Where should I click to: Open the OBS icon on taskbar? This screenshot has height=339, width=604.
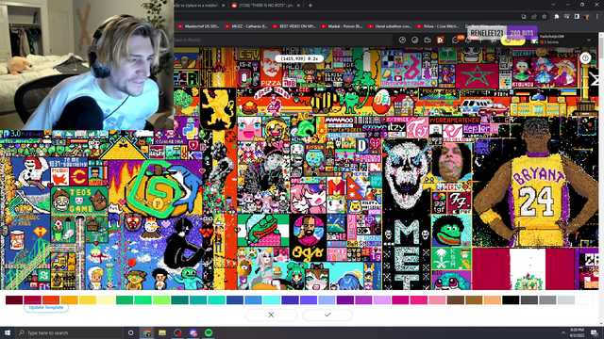(177, 332)
